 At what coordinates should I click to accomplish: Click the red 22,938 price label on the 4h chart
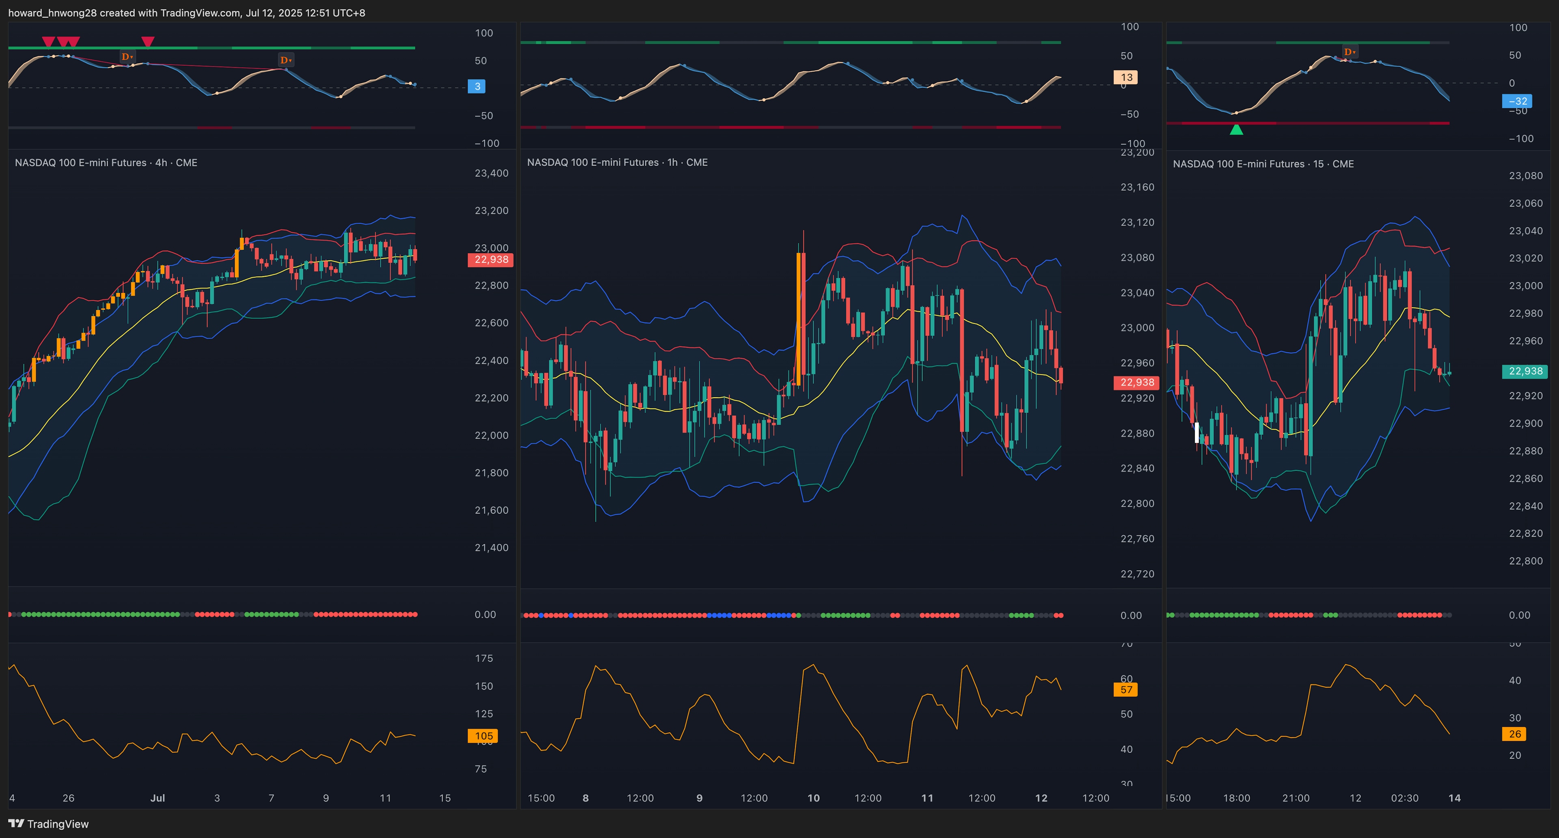click(491, 260)
